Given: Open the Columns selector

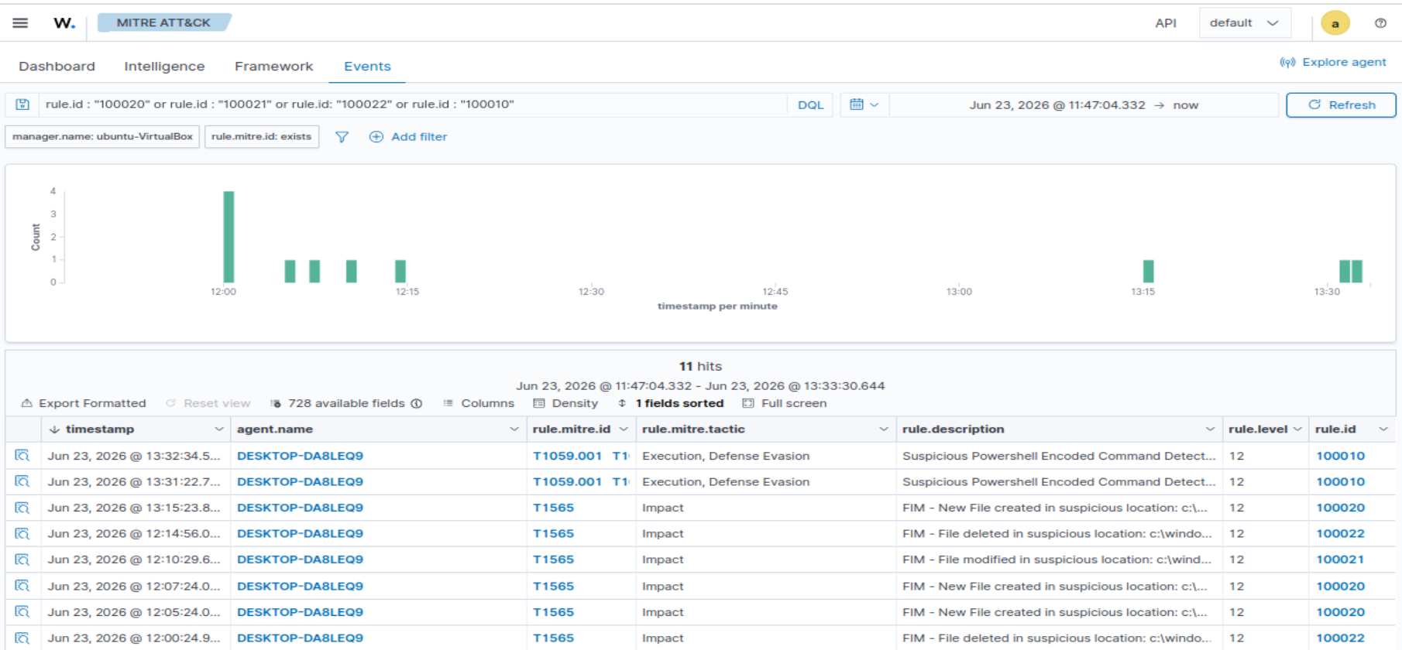Looking at the screenshot, I should point(479,403).
